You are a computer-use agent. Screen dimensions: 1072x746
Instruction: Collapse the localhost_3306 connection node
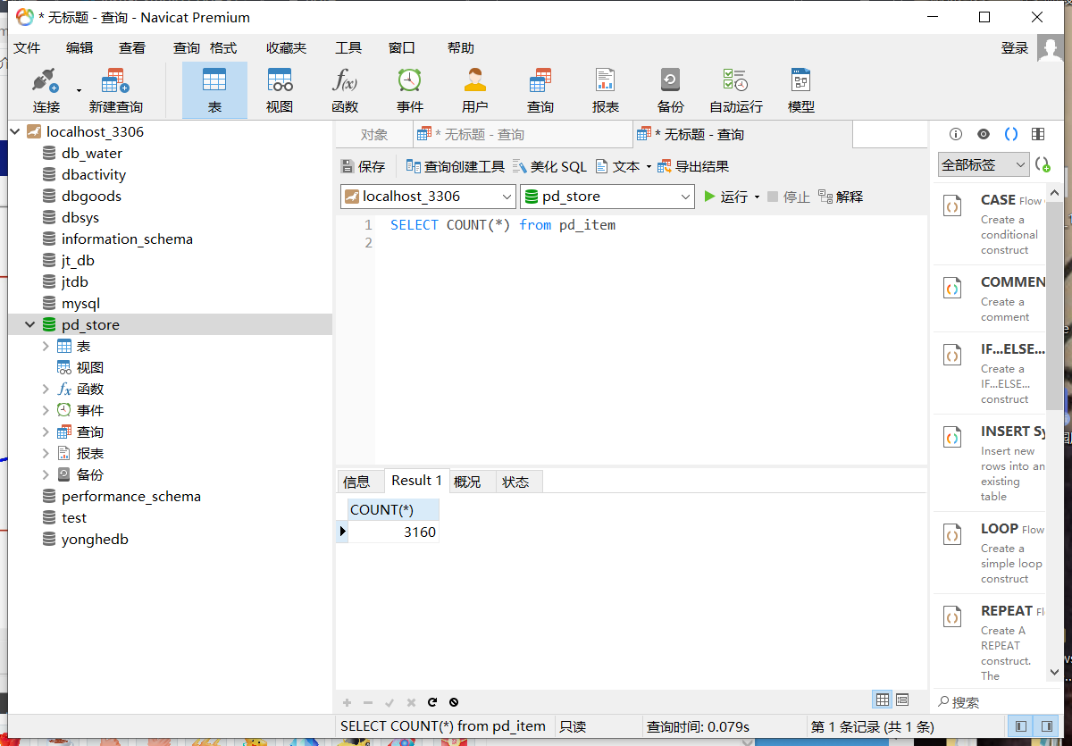pos(15,131)
